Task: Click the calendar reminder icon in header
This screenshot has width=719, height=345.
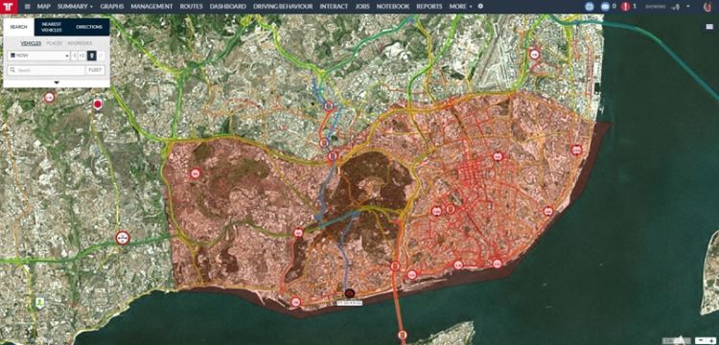Action: (590, 7)
